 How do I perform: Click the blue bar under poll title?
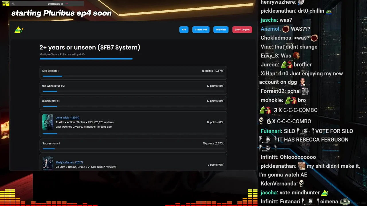86,59
